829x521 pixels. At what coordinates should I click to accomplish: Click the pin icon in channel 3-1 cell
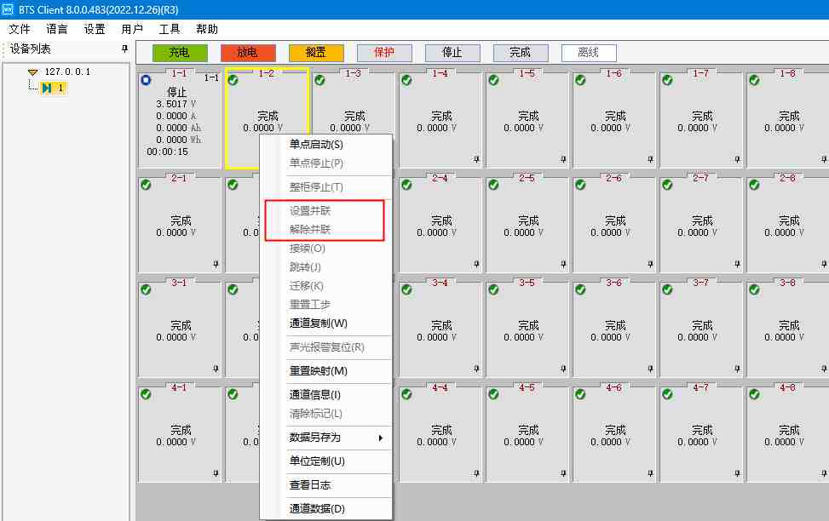coord(216,369)
